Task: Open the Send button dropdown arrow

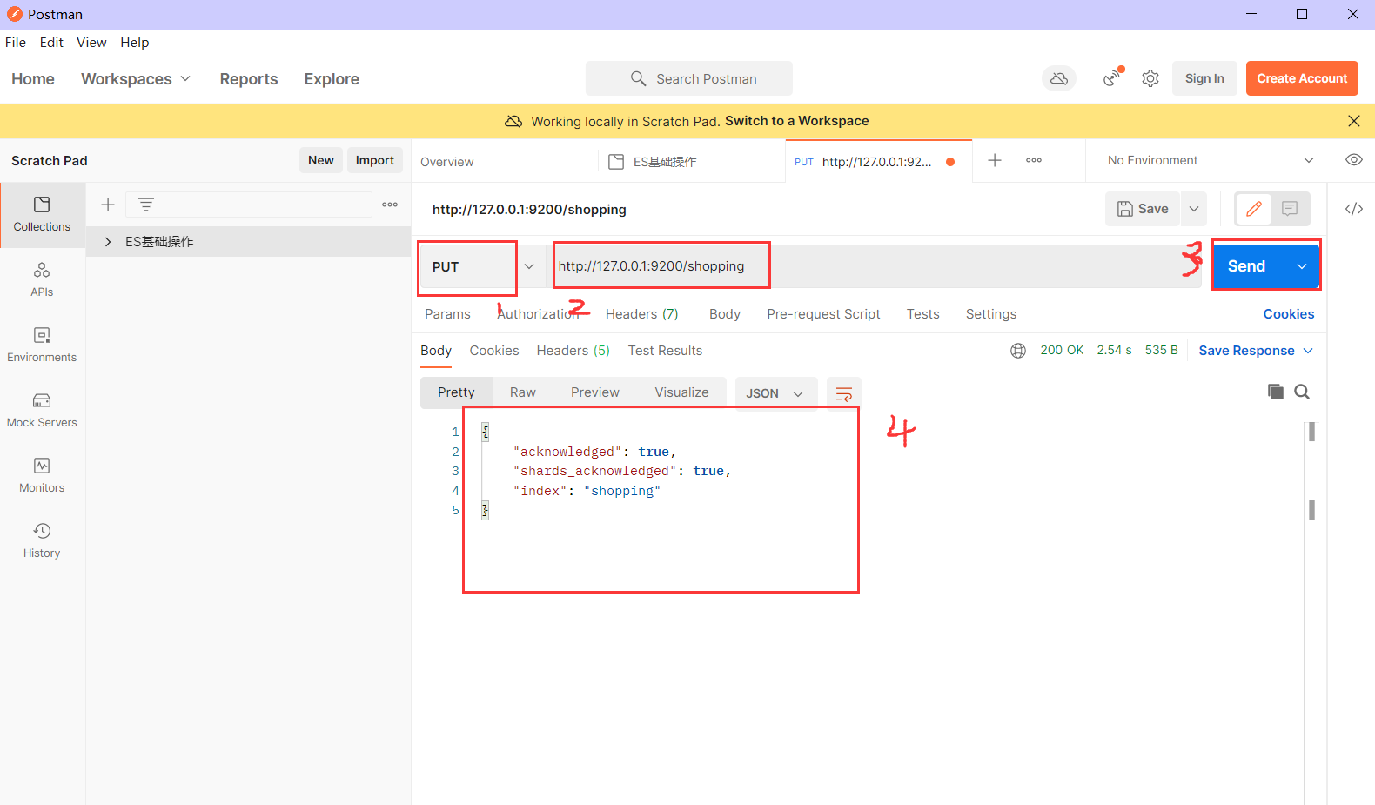Action: [x=1302, y=266]
